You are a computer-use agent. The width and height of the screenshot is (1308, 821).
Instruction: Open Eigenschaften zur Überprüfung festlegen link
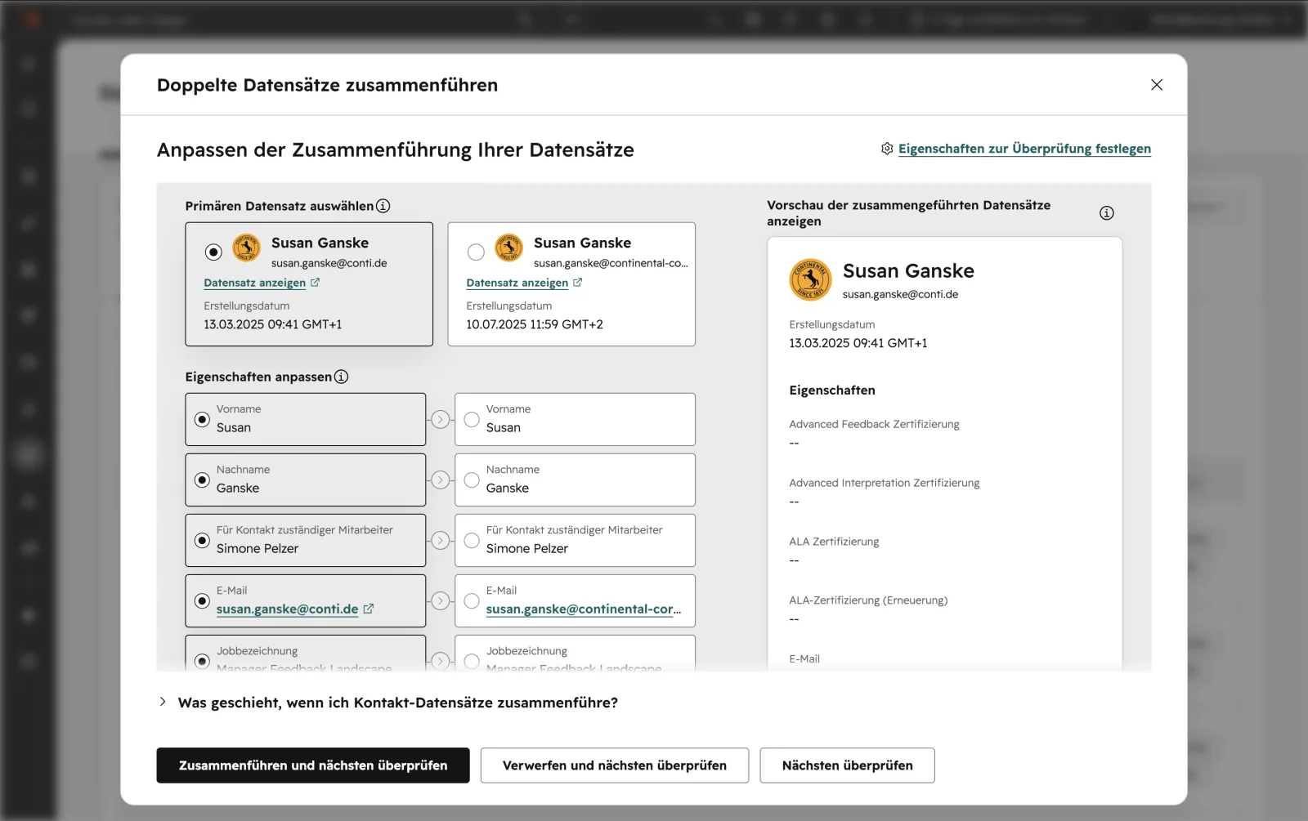pyautogui.click(x=1024, y=149)
